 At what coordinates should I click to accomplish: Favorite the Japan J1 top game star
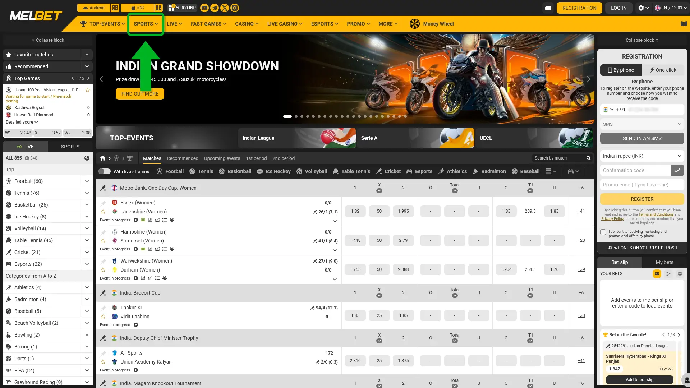click(88, 90)
